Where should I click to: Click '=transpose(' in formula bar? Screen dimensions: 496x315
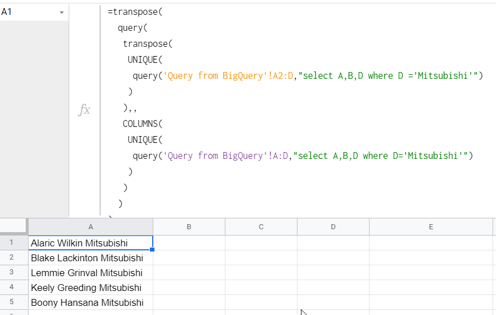tap(135, 12)
